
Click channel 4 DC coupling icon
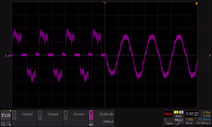point(91,118)
